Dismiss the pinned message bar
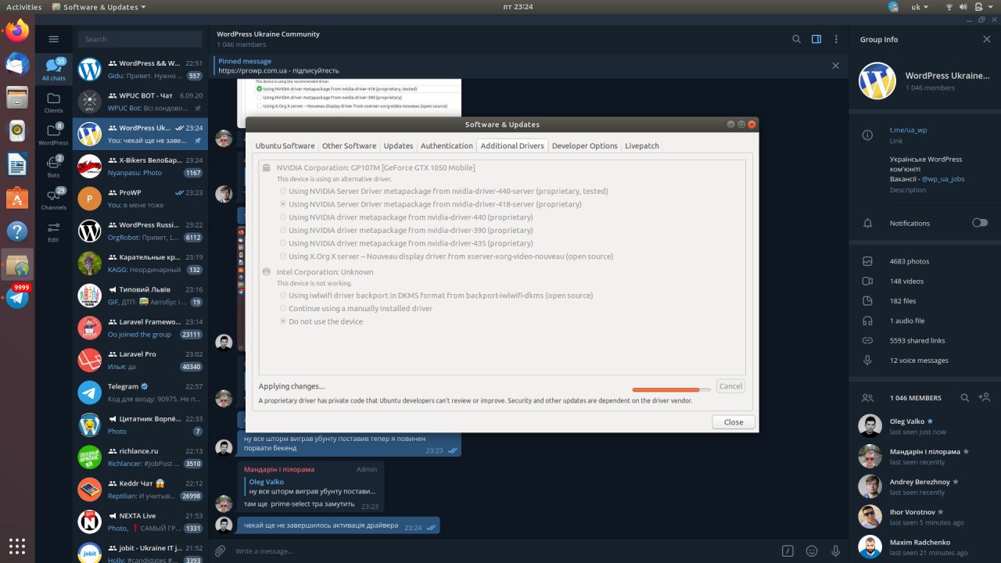1001x563 pixels. coord(835,66)
